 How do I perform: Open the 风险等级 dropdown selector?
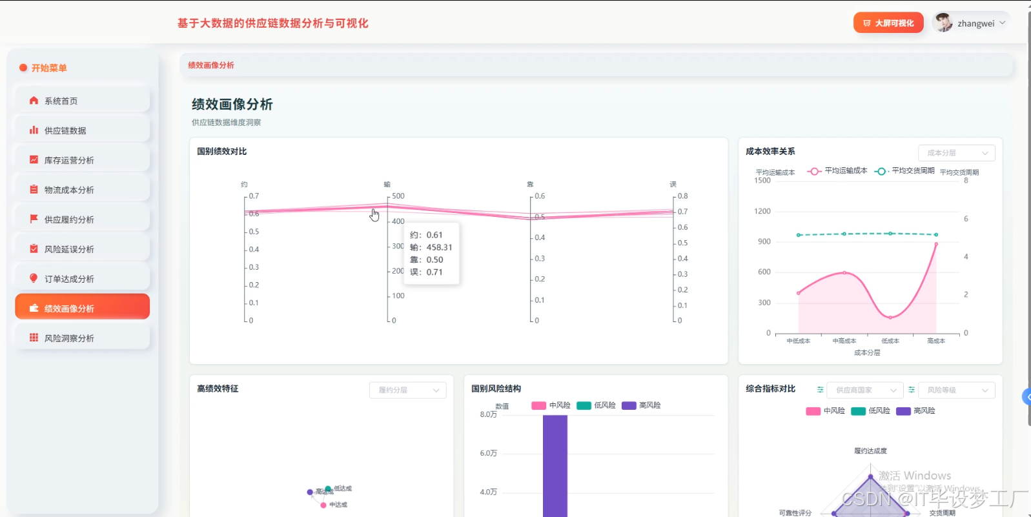tap(957, 390)
